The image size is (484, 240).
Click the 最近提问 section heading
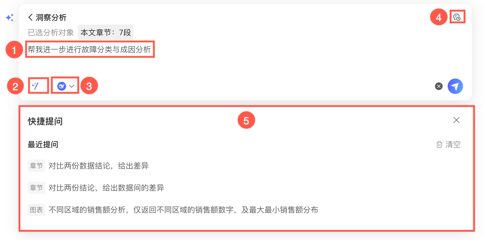tap(43, 145)
